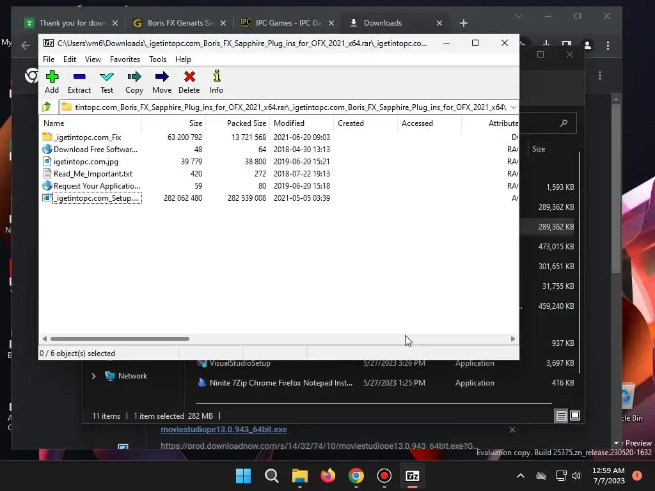The image size is (655, 491).
Task: Open the address path dropdown arrow
Action: click(x=514, y=107)
